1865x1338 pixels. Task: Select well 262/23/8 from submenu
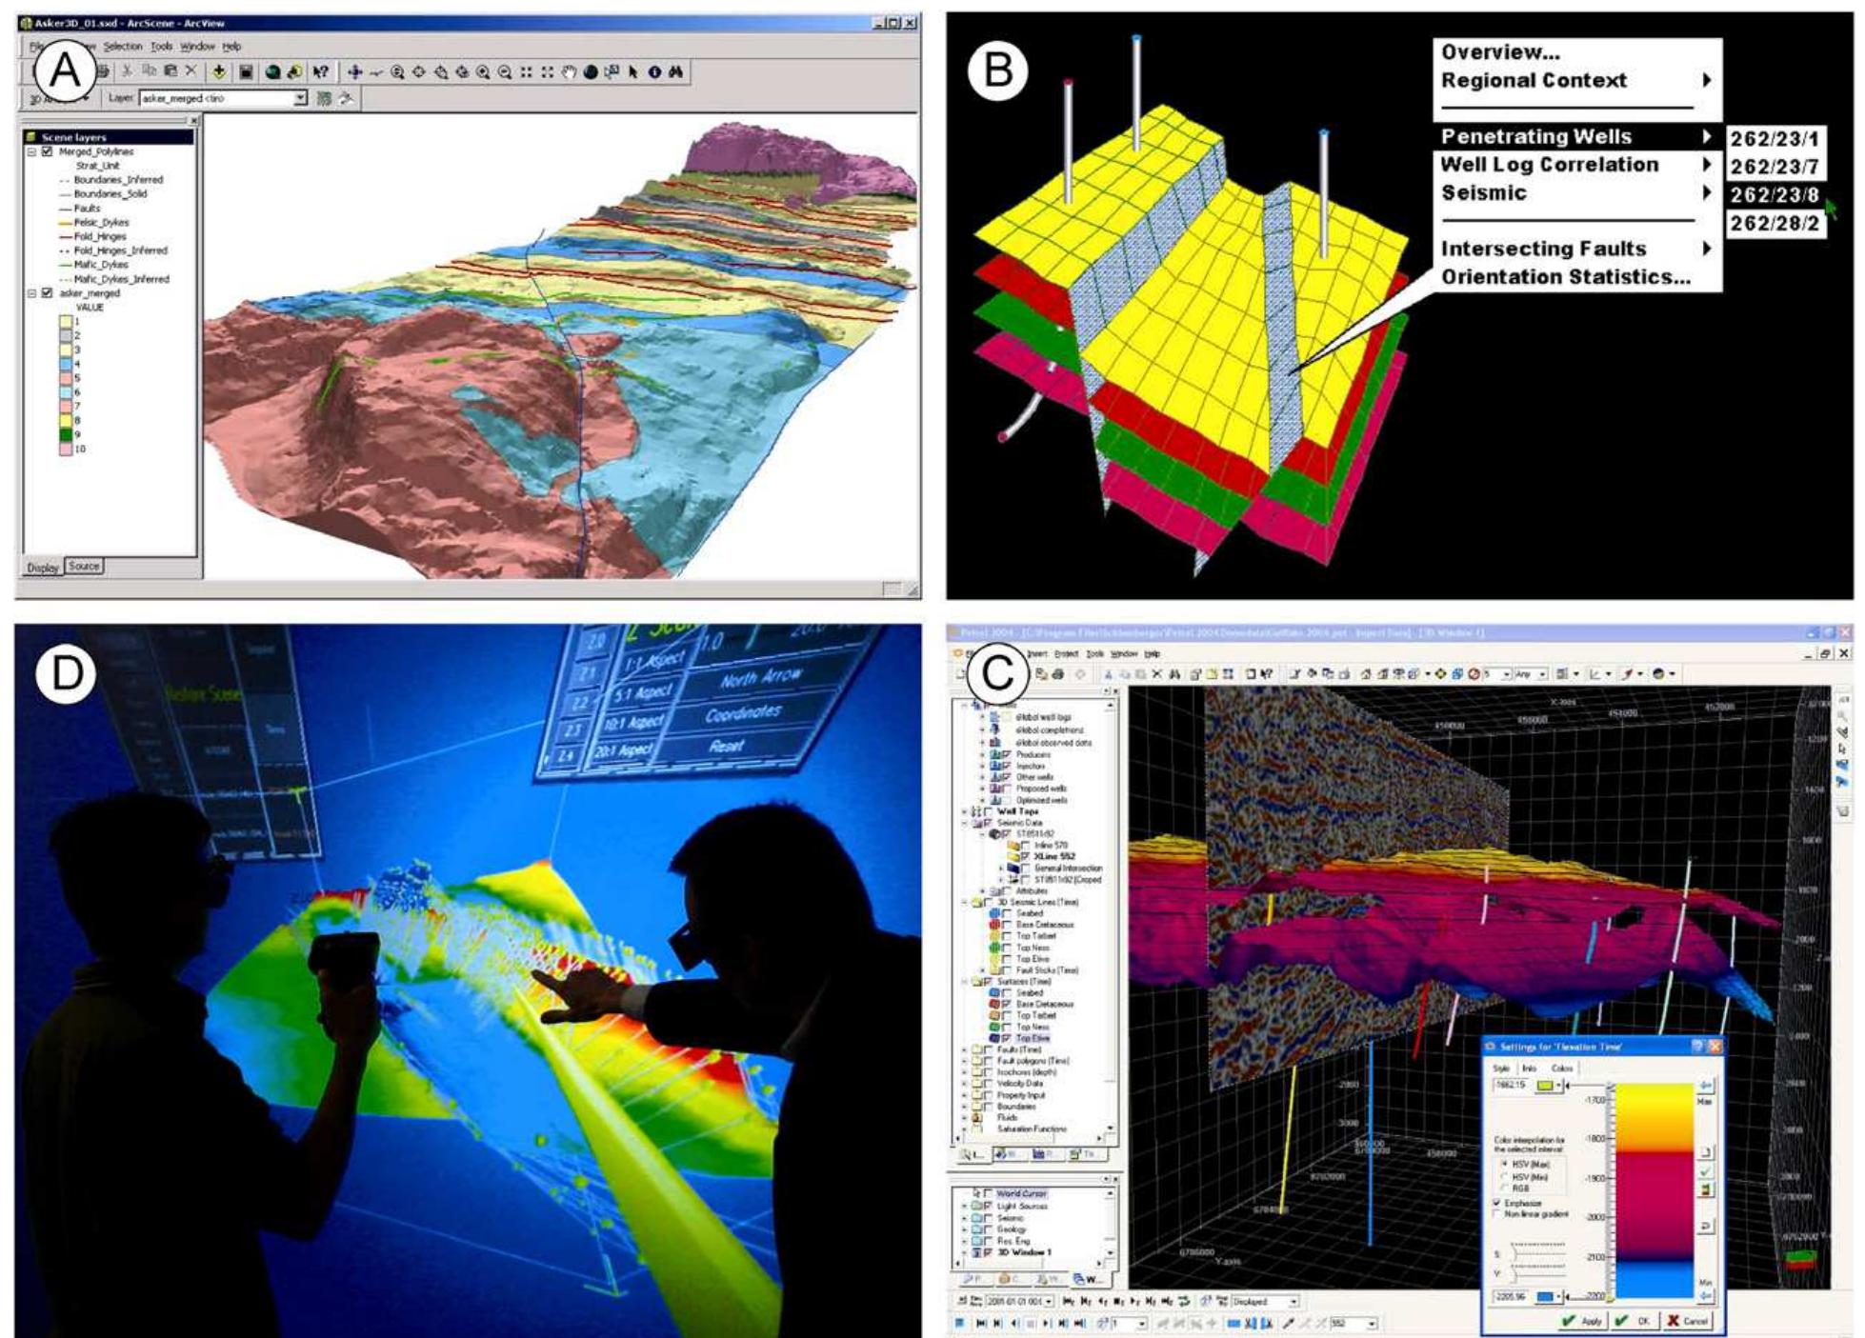pyautogui.click(x=1775, y=195)
